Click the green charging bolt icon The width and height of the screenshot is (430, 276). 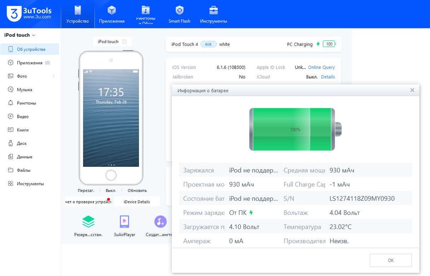pos(318,44)
